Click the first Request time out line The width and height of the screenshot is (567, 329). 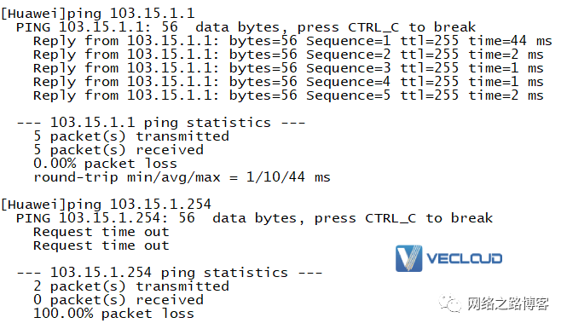pos(101,232)
